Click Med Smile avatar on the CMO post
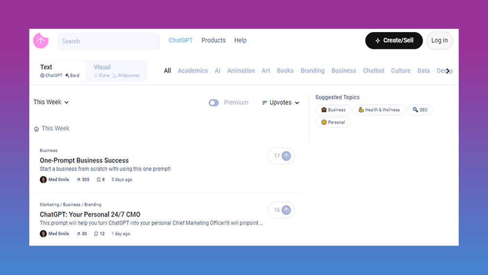Viewport: 488px width, 275px height. pyautogui.click(x=43, y=234)
